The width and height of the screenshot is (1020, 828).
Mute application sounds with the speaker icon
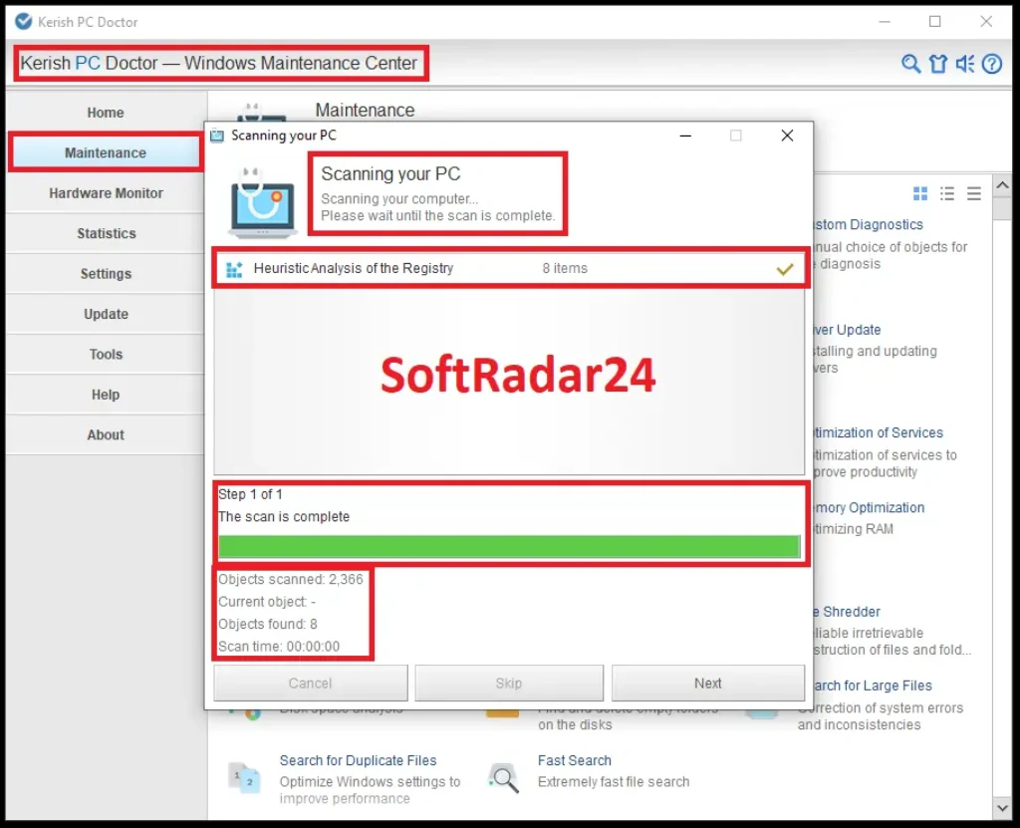pyautogui.click(x=963, y=63)
